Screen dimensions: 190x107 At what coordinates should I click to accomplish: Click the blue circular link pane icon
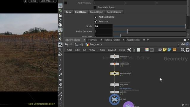click(187, 44)
